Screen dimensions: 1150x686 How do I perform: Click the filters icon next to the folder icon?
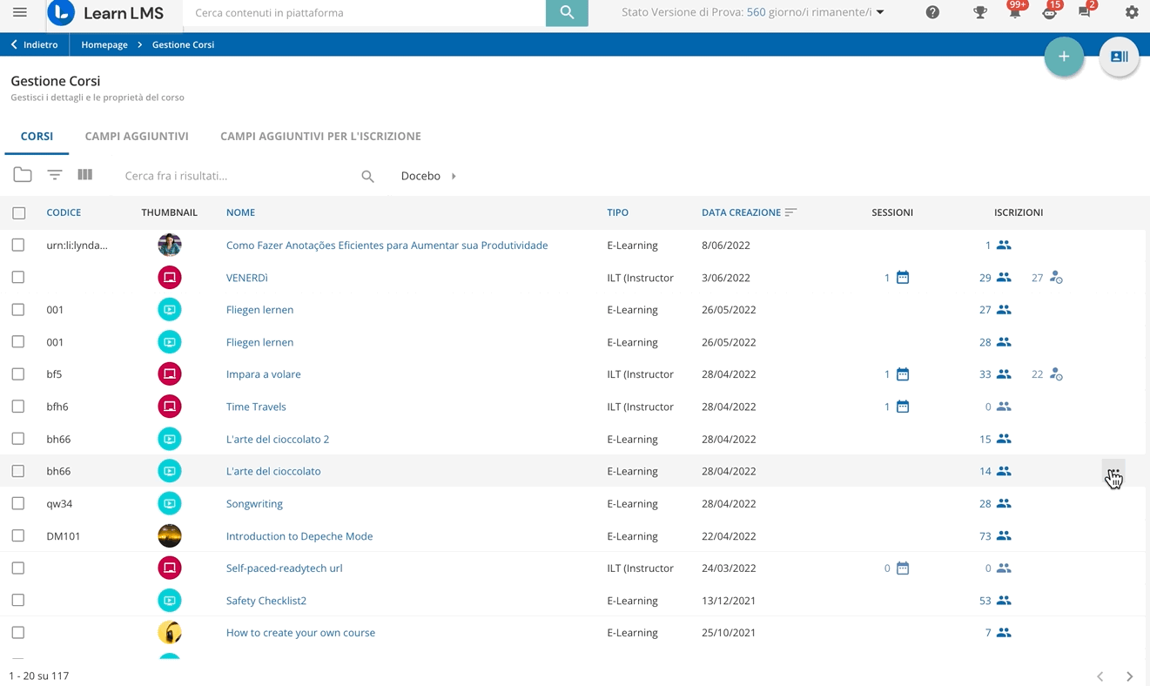coord(54,174)
